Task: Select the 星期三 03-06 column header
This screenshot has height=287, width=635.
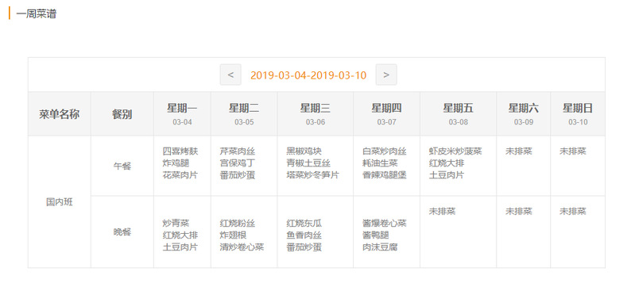Action: 316,114
